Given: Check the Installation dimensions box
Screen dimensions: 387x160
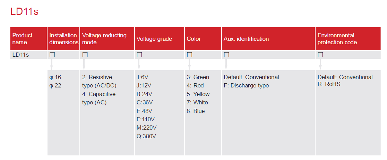Looking at the screenshot, I should pyautogui.click(x=52, y=55).
